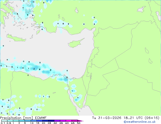Click the 35–40 mm violet legend swatch
The width and height of the screenshot is (161, 124).
(x=63, y=121)
